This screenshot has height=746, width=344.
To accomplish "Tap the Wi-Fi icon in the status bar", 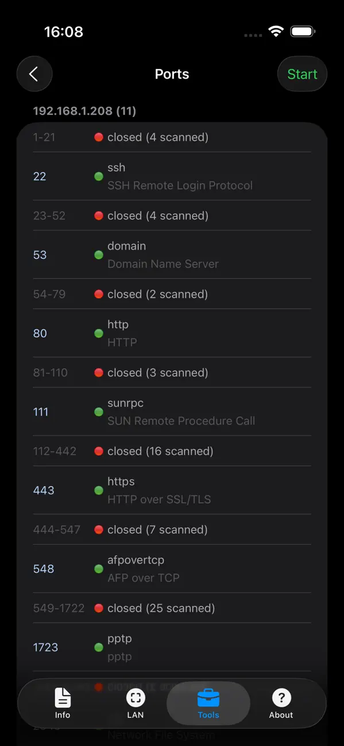I will (276, 32).
